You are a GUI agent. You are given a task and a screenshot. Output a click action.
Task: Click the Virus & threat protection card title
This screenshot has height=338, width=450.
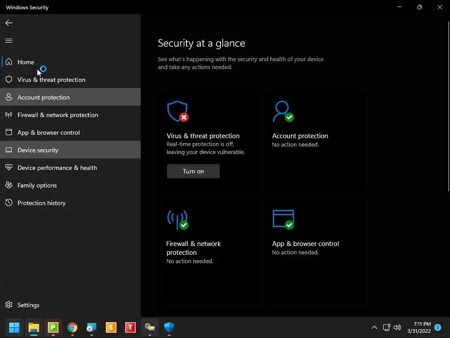[x=203, y=136]
